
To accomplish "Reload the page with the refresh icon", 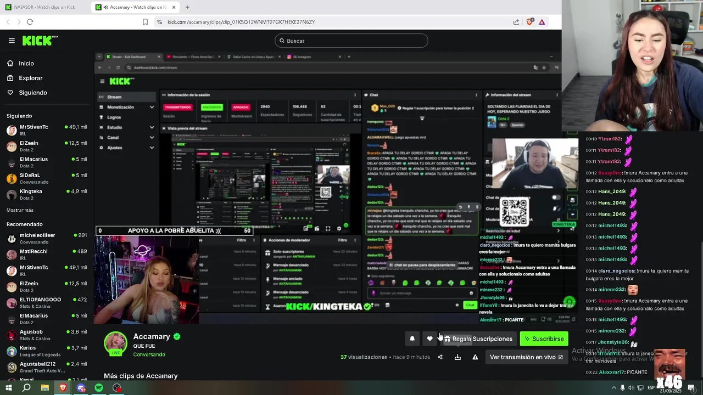I will (30, 22).
